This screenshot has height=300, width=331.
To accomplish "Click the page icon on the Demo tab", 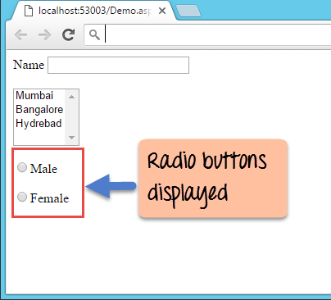I will tap(29, 11).
